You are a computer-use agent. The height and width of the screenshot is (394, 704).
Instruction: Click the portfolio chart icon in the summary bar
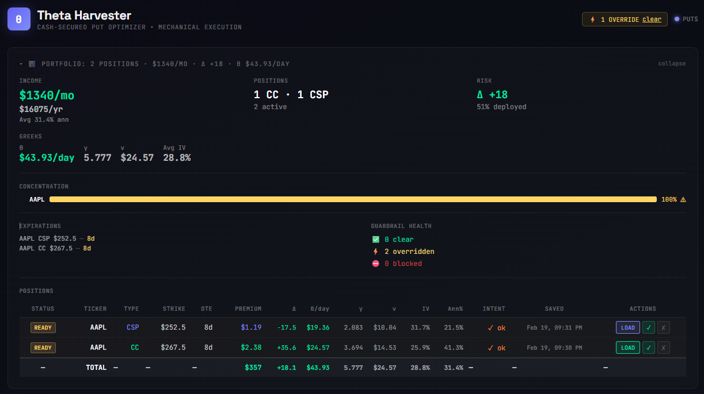(x=33, y=63)
